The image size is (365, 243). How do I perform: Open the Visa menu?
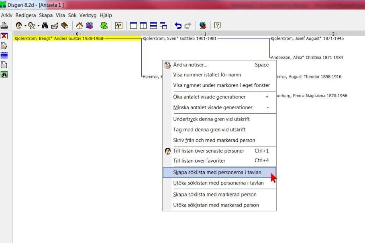click(60, 15)
